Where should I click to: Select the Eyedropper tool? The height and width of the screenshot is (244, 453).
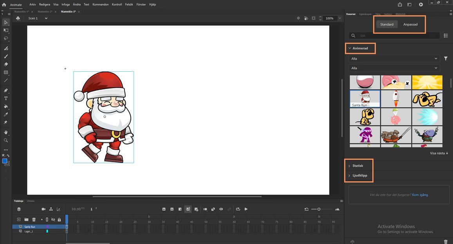coord(6,114)
